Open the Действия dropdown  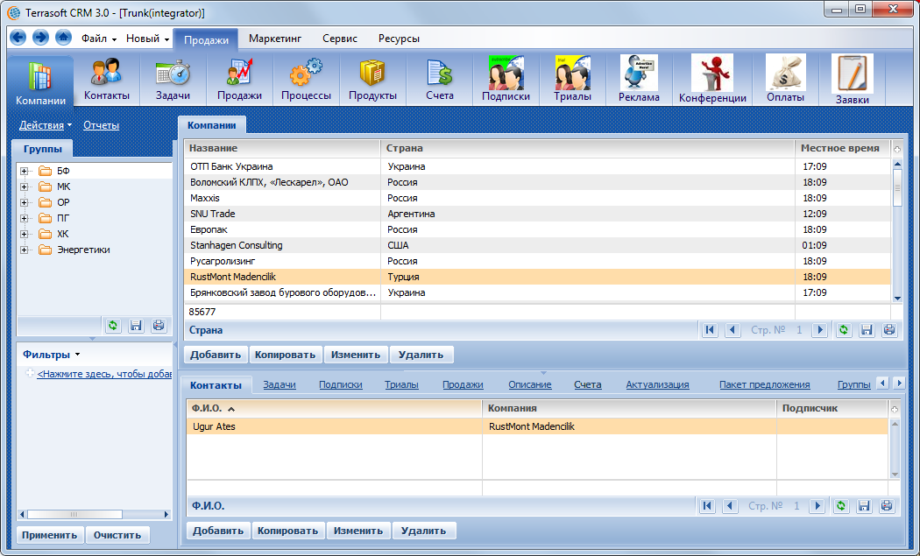coord(46,125)
